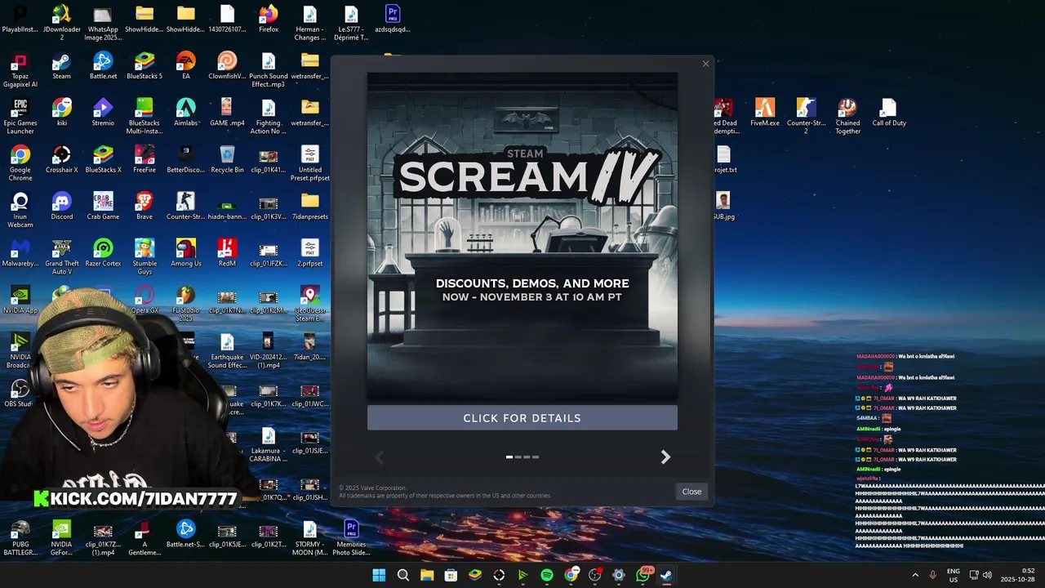Select the Crosshair X desktop icon
This screenshot has height=588, width=1045.
click(61, 159)
